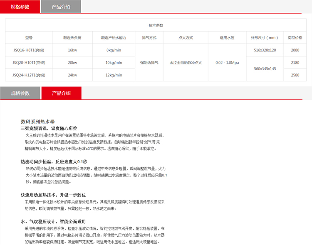The height and width of the screenshot is (247, 312).
Task: Choose model JSQ24-H12T1(亮银) in the table
Action: [29, 75]
